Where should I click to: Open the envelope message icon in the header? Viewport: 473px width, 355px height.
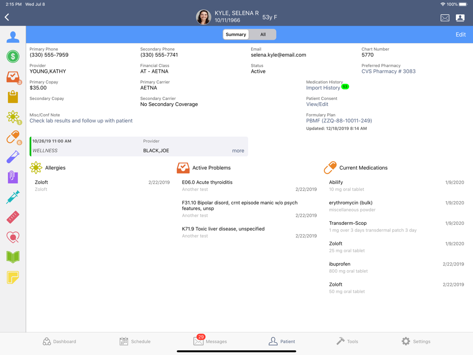click(x=445, y=18)
